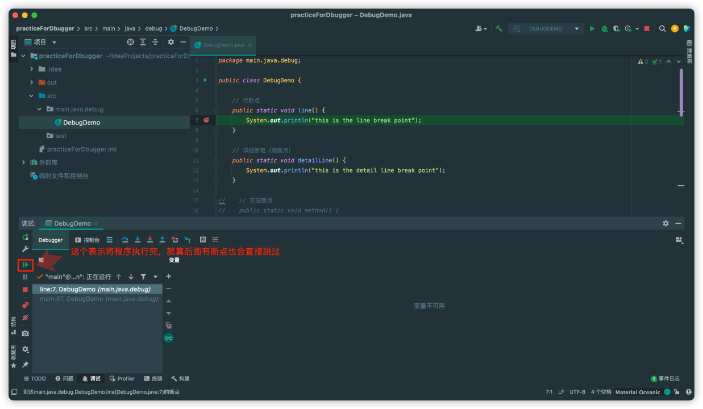Click the Step Over arrow icon

click(125, 240)
